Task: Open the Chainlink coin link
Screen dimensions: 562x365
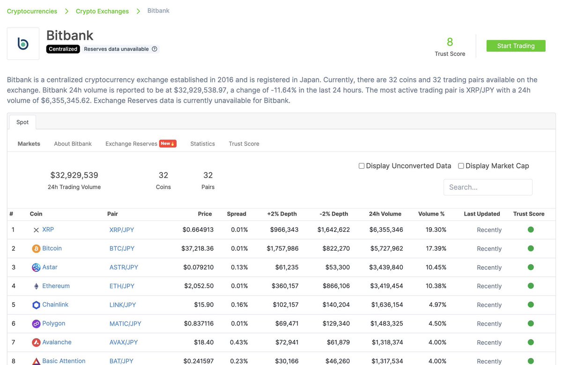Action: coord(55,305)
